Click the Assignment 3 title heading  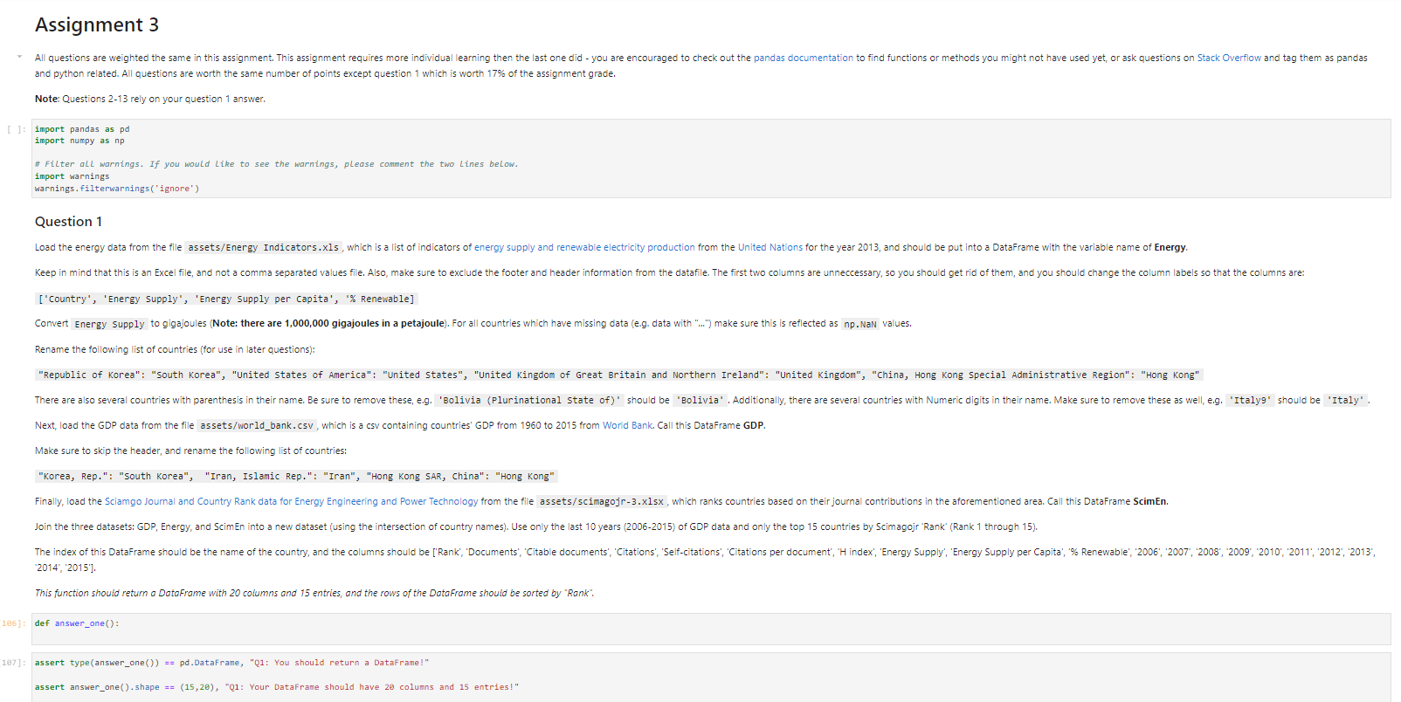point(97,24)
